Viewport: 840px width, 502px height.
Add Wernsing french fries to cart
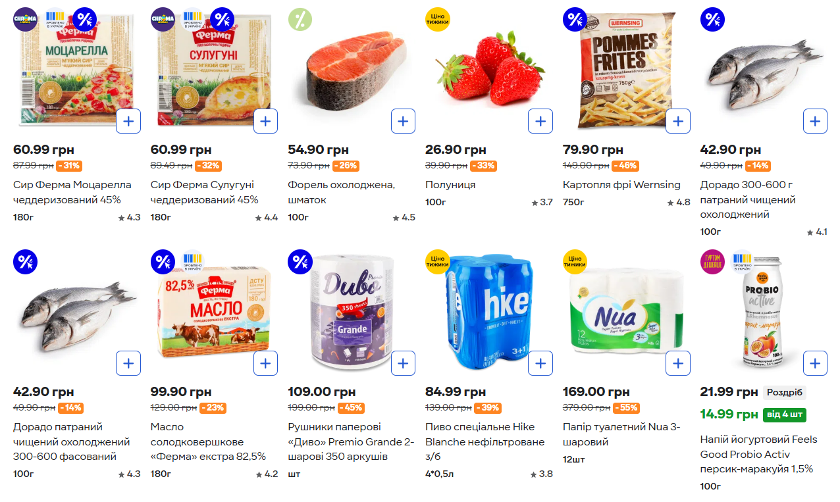(x=677, y=121)
